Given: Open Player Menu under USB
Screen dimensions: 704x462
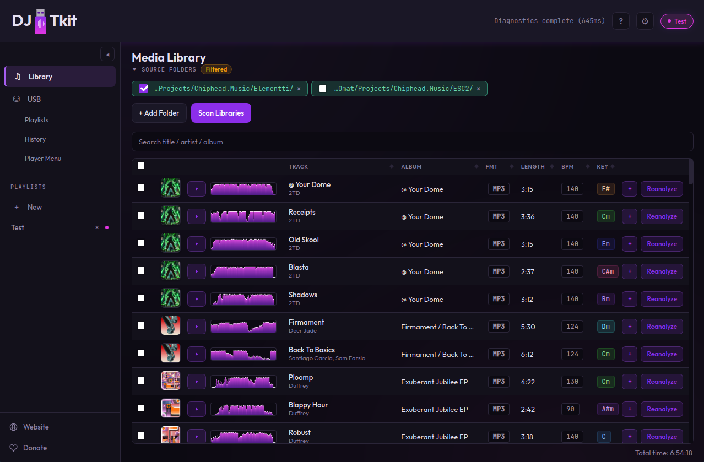Looking at the screenshot, I should (43, 159).
